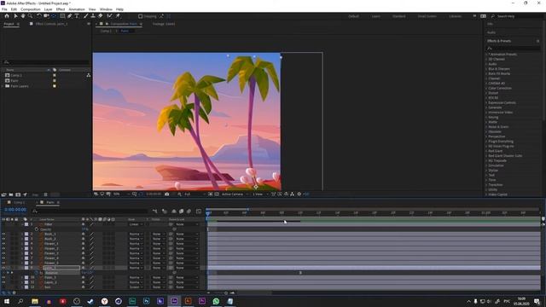Screen dimensions: 546x307
Task: Open the Effects & Presets panel menu icon
Action: point(537,41)
